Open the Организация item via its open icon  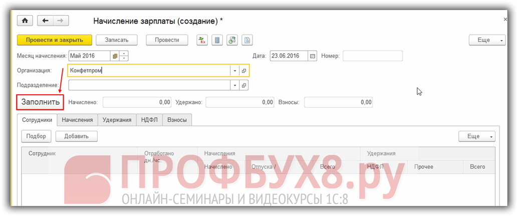point(244,71)
